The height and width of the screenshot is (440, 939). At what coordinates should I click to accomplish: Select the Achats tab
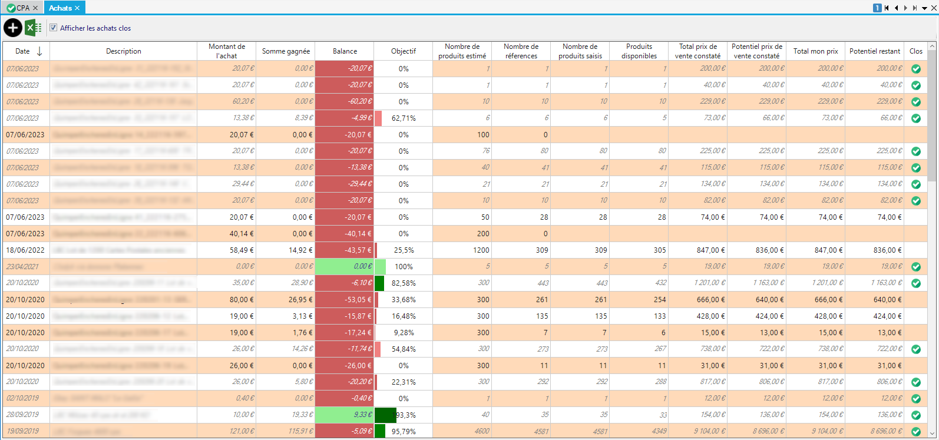60,8
